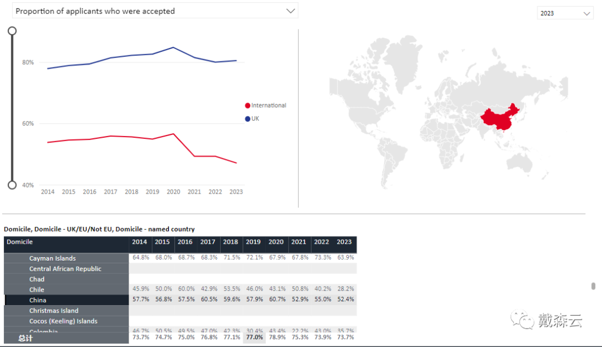Click the 2020 x-axis label on the chart

coord(173,192)
